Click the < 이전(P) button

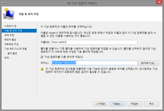click(101, 104)
